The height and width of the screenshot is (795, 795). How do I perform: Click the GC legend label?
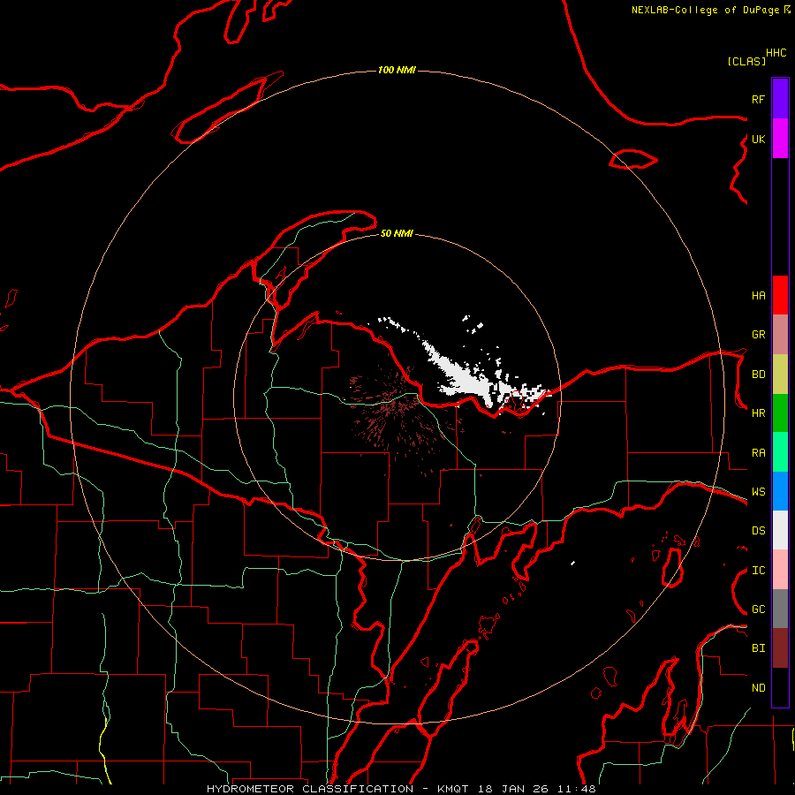click(x=759, y=609)
